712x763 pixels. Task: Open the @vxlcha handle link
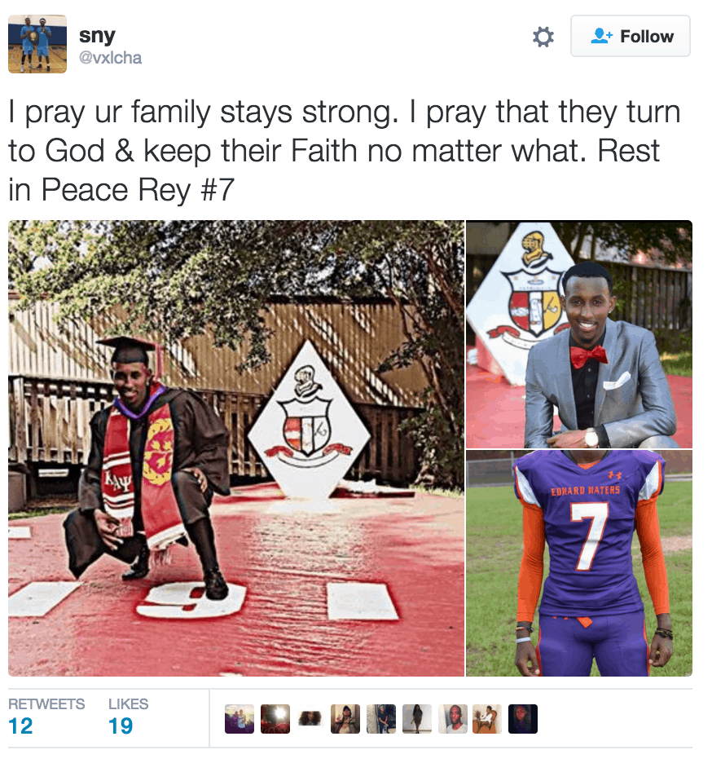coord(111,57)
